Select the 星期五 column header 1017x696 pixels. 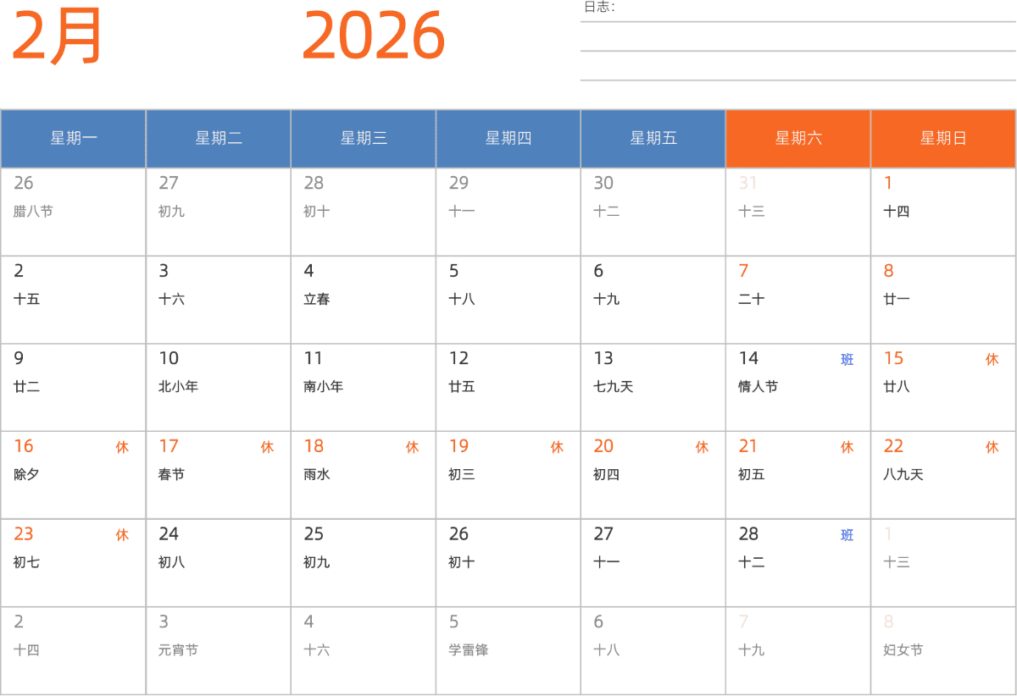(653, 138)
